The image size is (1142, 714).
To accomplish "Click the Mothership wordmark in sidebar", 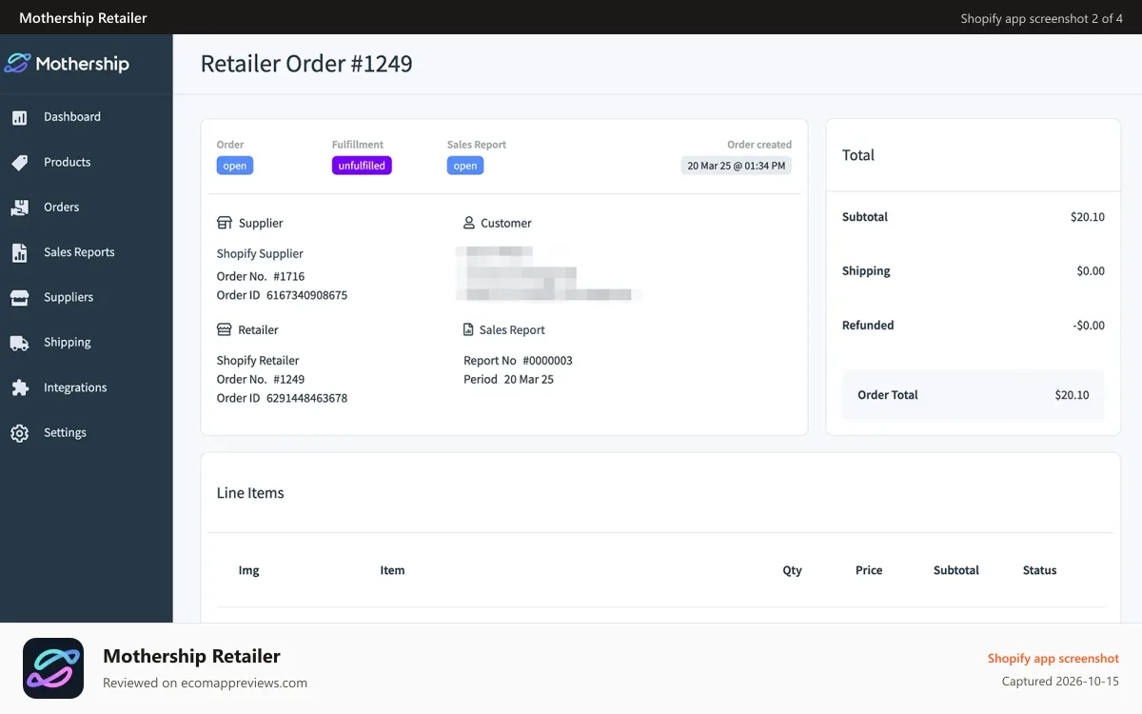I will (x=83, y=64).
